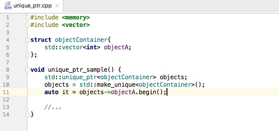Place the cursor on the <memory> include
The width and height of the screenshot is (279, 131).
76,18
